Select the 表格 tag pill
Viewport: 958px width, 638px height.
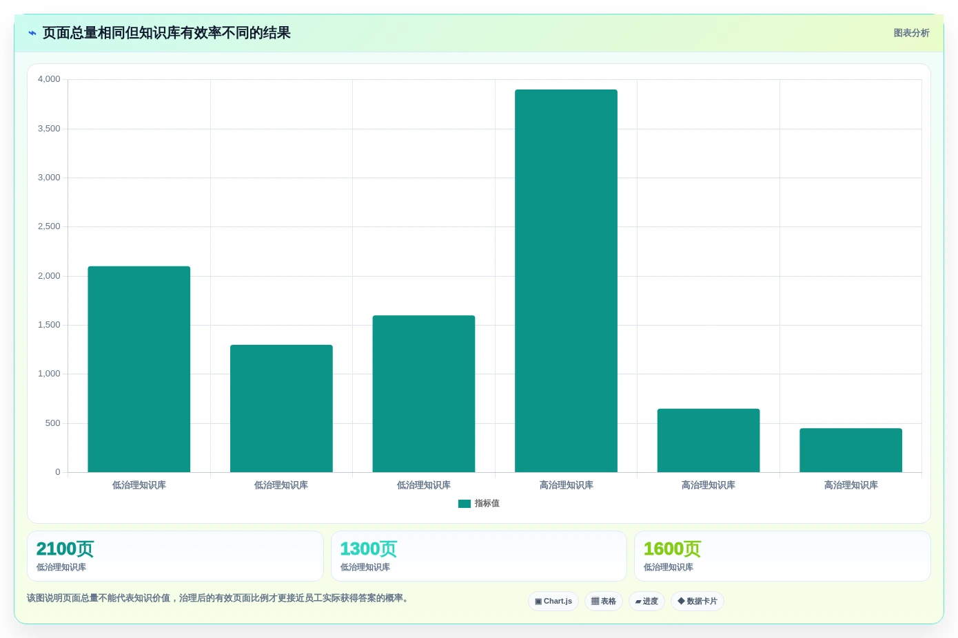(x=604, y=601)
